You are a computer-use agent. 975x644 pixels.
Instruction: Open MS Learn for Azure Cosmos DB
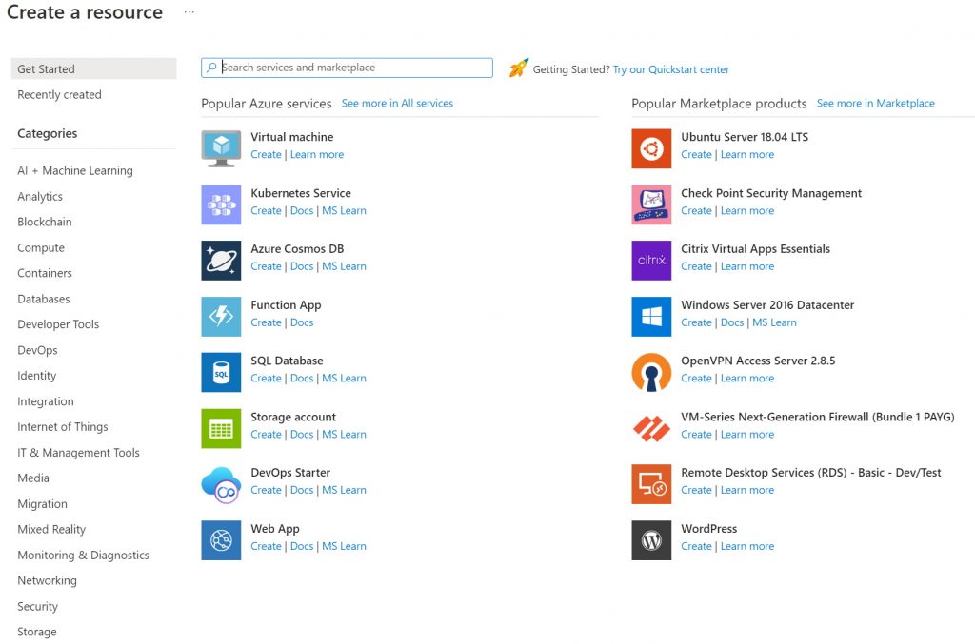tap(344, 266)
